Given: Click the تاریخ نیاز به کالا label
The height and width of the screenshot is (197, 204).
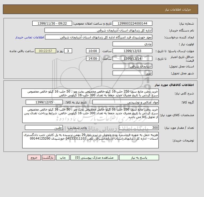Looking at the screenshot, I should coord(76,102).
